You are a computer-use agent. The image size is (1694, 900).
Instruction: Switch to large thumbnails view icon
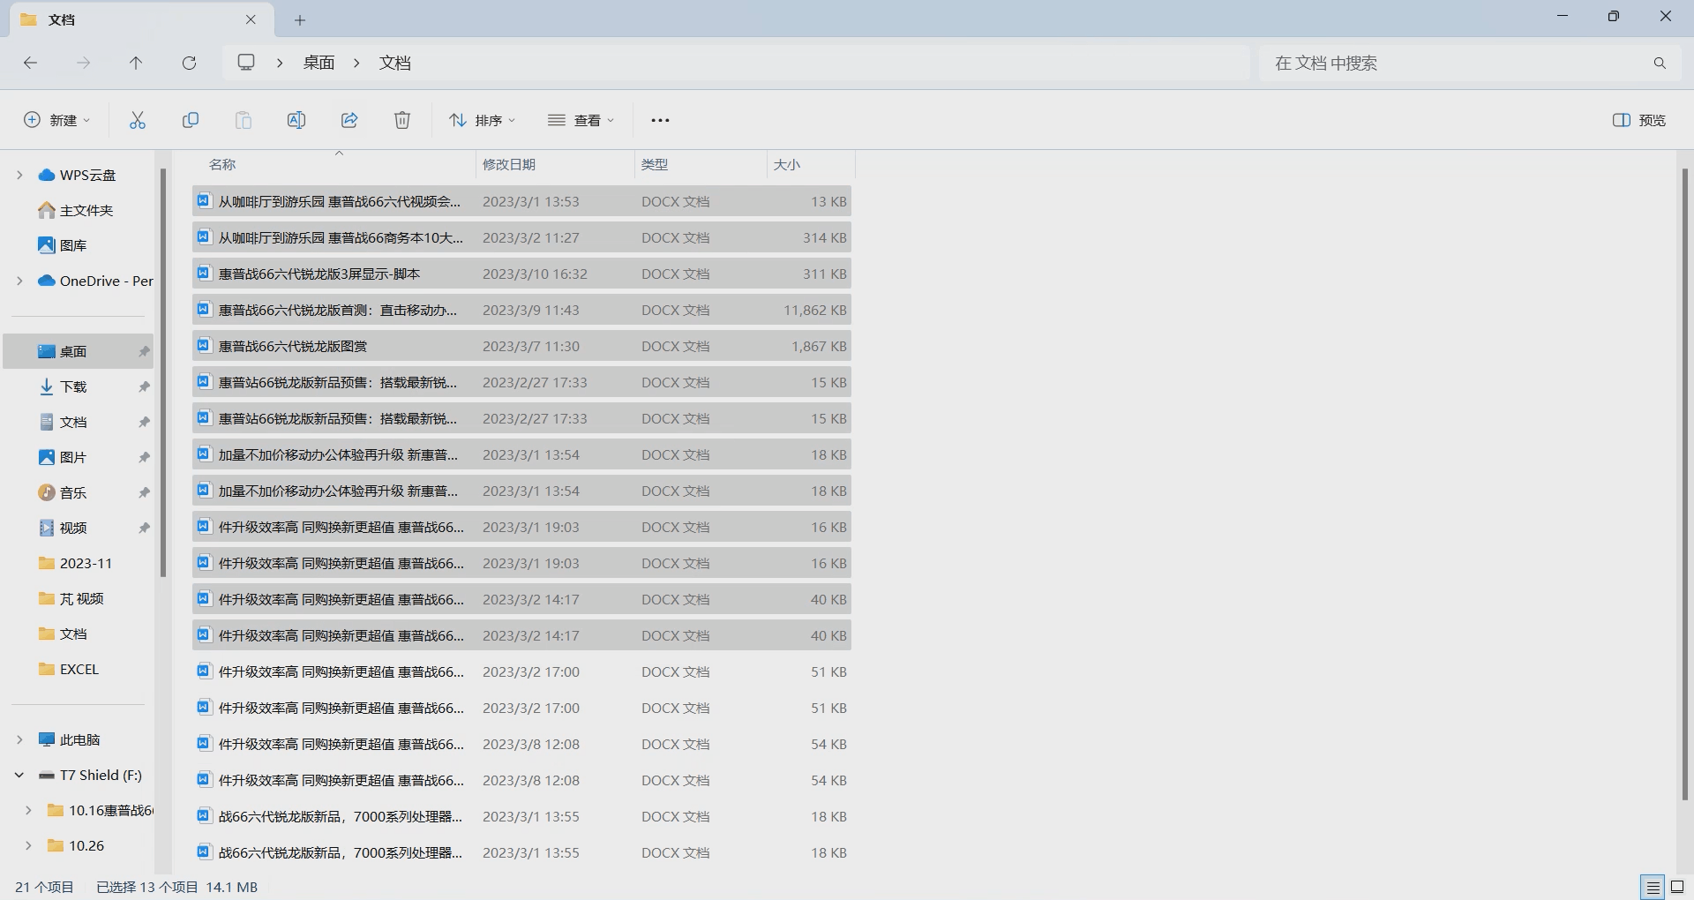(1678, 887)
